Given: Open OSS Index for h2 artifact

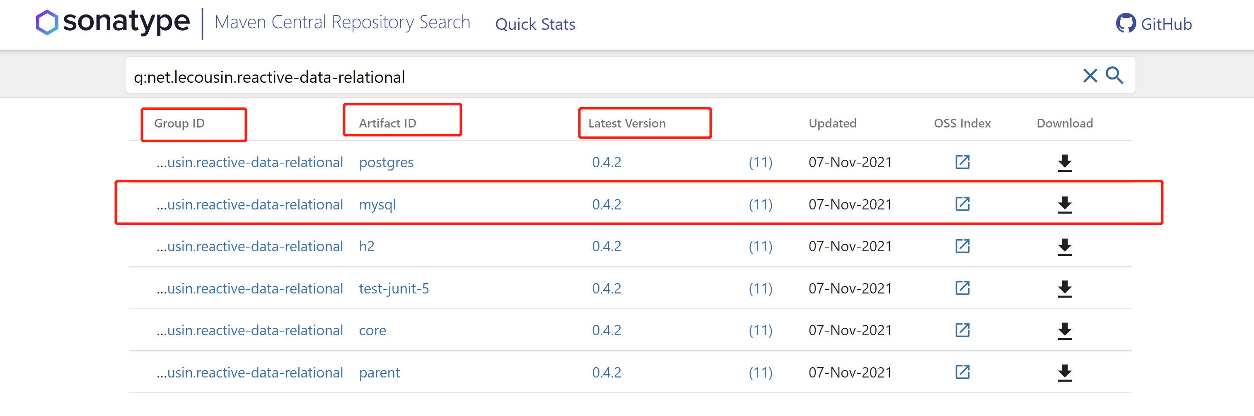Looking at the screenshot, I should coord(962,246).
